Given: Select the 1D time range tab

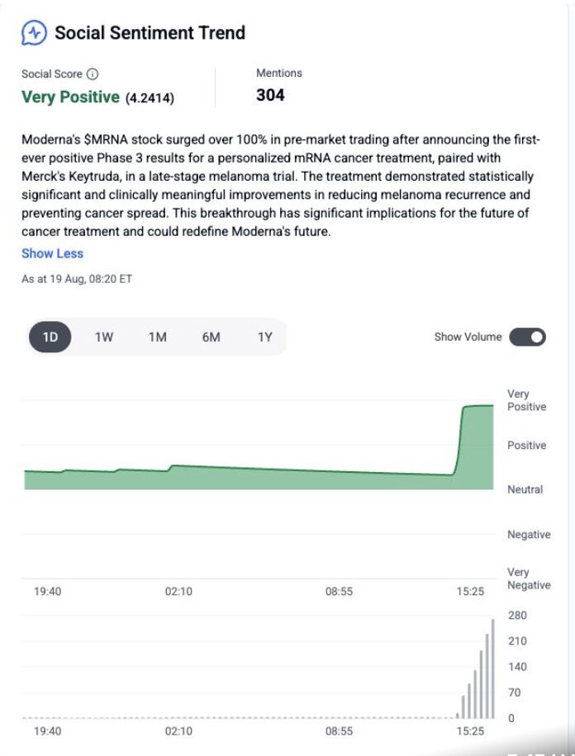Looking at the screenshot, I should (50, 337).
